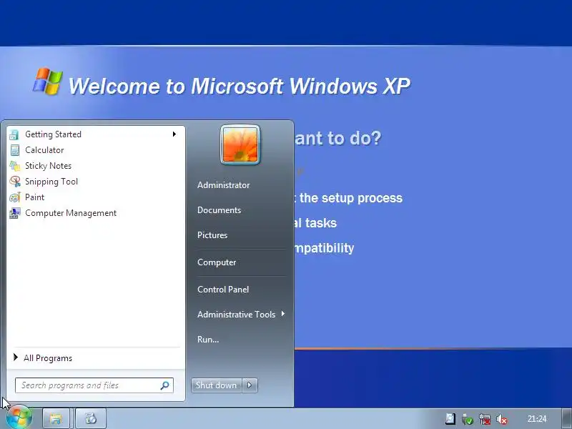Click the Start orb button
Viewport: 572px width, 429px height.
(19, 418)
